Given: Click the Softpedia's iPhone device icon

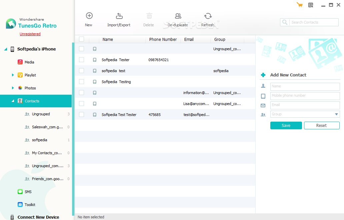Looking at the screenshot, I should (12, 49).
